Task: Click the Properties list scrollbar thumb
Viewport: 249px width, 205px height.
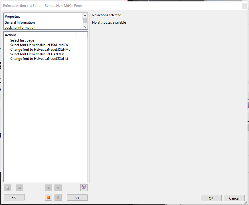Action: 85,20
